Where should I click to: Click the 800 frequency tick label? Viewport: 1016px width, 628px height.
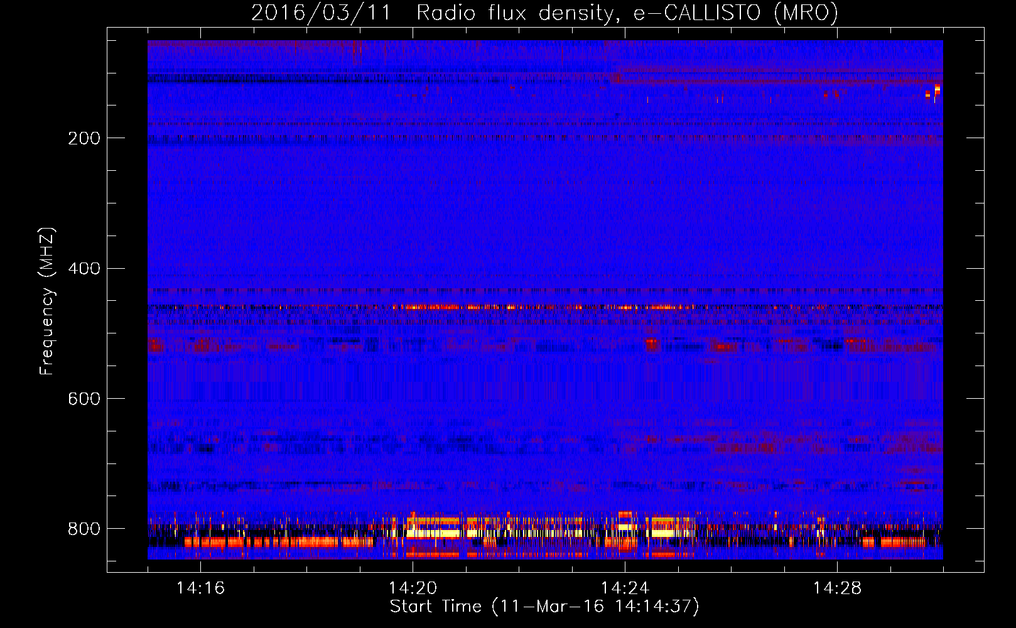84,529
